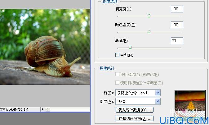Click the 明亮度 value input field
209x125 pixels.
(177, 9)
